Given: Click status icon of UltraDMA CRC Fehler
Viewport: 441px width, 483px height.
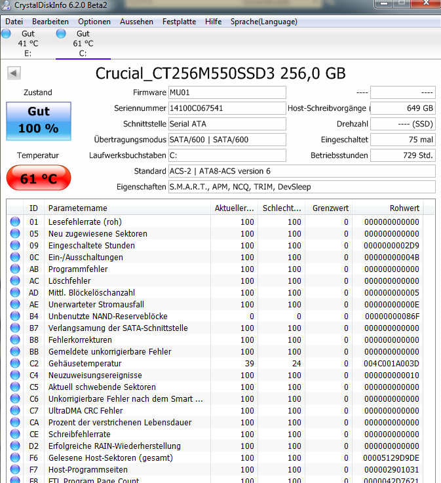Looking at the screenshot, I should [15, 410].
